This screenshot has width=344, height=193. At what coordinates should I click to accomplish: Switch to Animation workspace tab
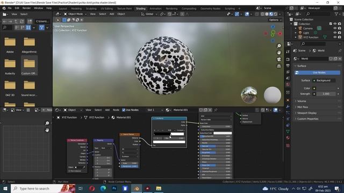pyautogui.click(x=155, y=9)
